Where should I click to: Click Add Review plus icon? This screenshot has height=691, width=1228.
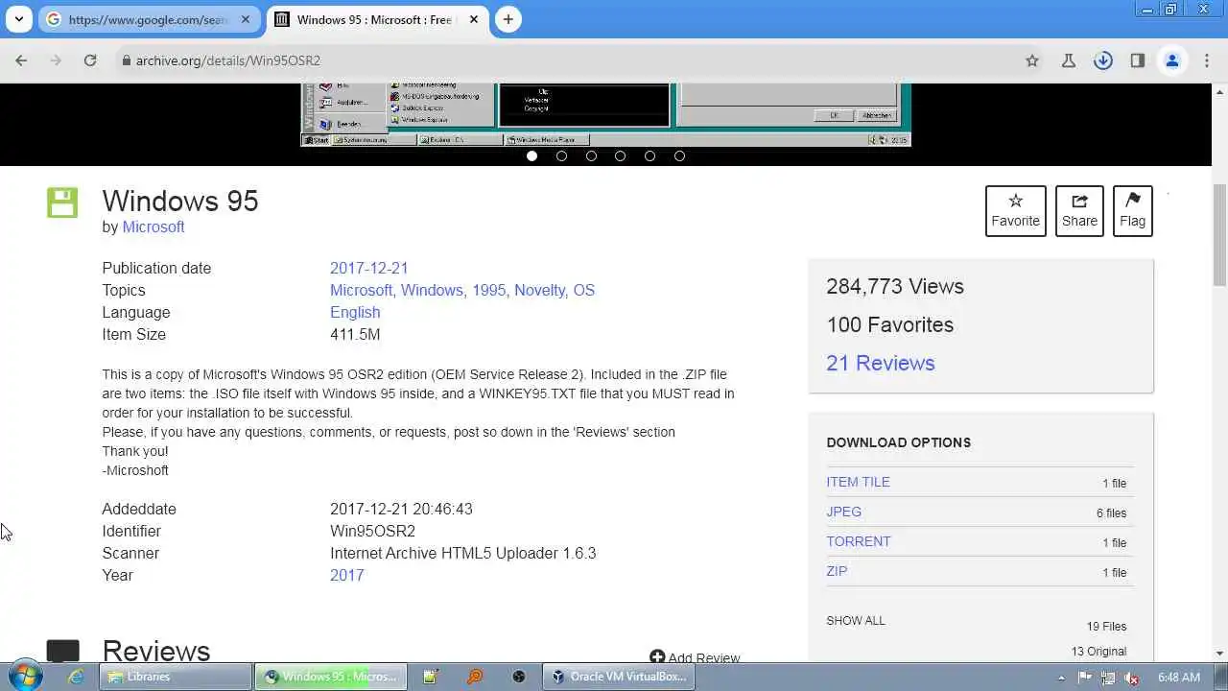[x=657, y=657]
